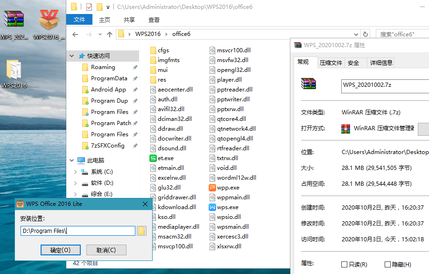The height and width of the screenshot is (274, 429).
Task: Cancel install with 取消(C) button
Action: (x=106, y=250)
